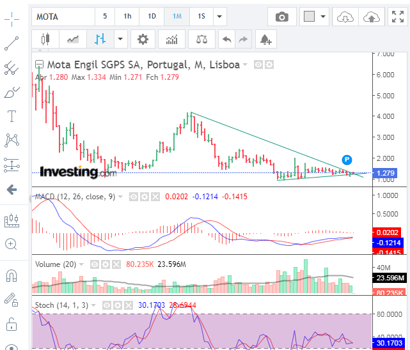Load a saved chart layout from cloud
This screenshot has width=410, height=350.
345,17
